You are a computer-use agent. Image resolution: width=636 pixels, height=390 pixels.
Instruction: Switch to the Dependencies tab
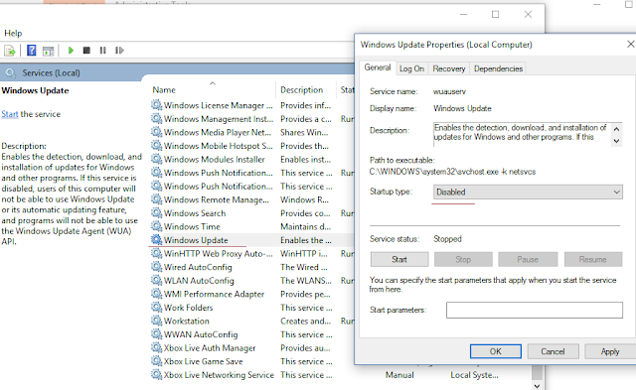tap(498, 68)
